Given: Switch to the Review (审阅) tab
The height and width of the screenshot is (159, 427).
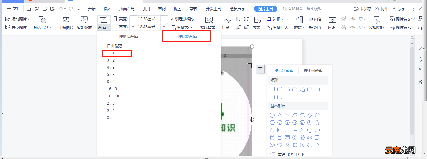Looking at the screenshot, I should [x=162, y=9].
